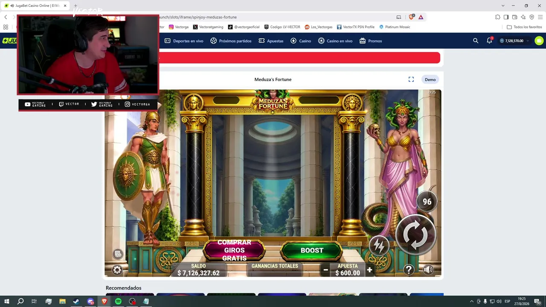Open the Promos section
The width and height of the screenshot is (546, 307).
click(x=371, y=41)
